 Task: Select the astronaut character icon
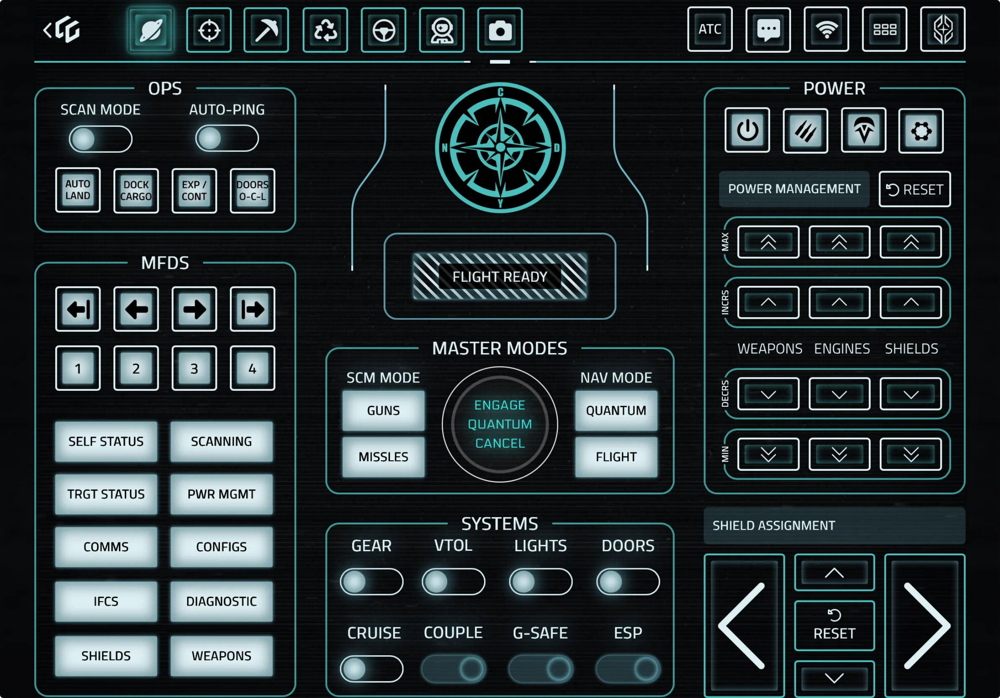442,30
